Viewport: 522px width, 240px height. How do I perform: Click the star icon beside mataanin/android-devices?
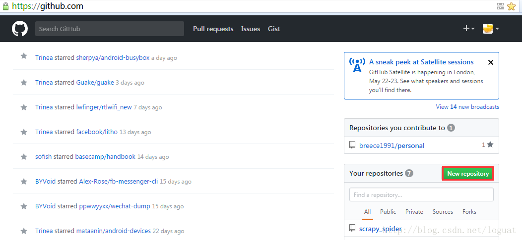(x=24, y=231)
